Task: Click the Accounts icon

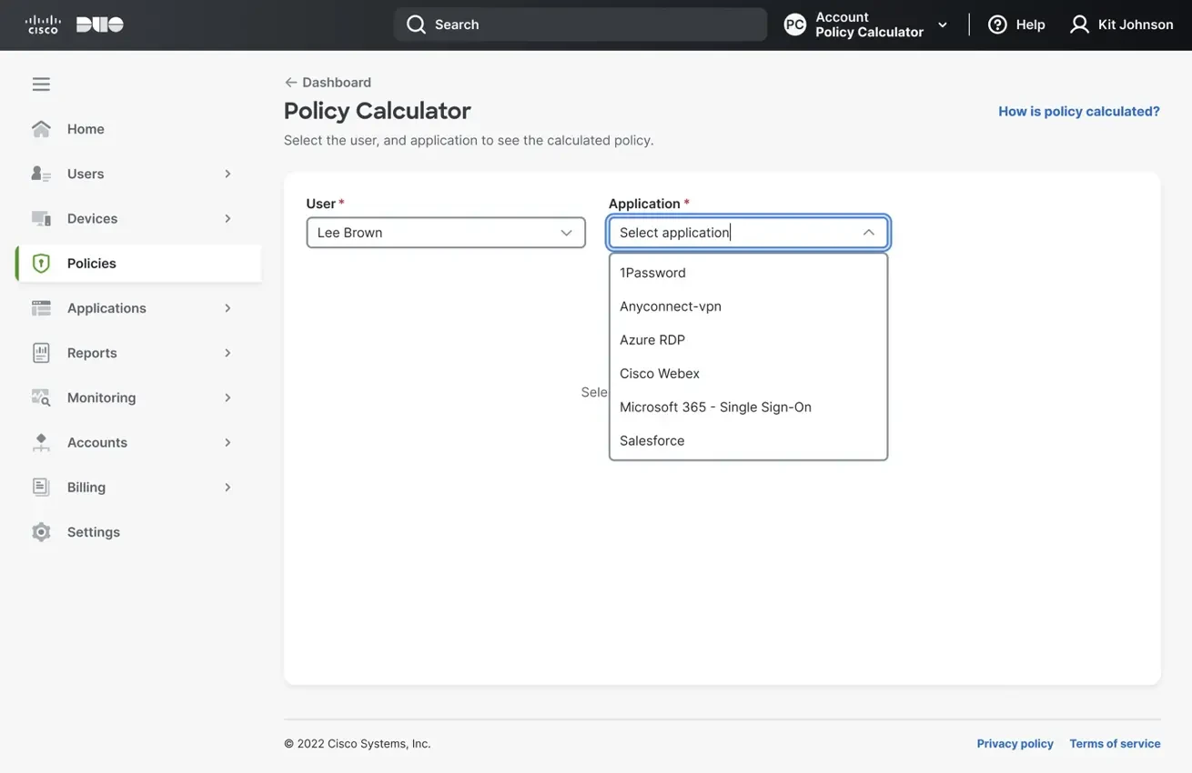Action: [x=41, y=442]
